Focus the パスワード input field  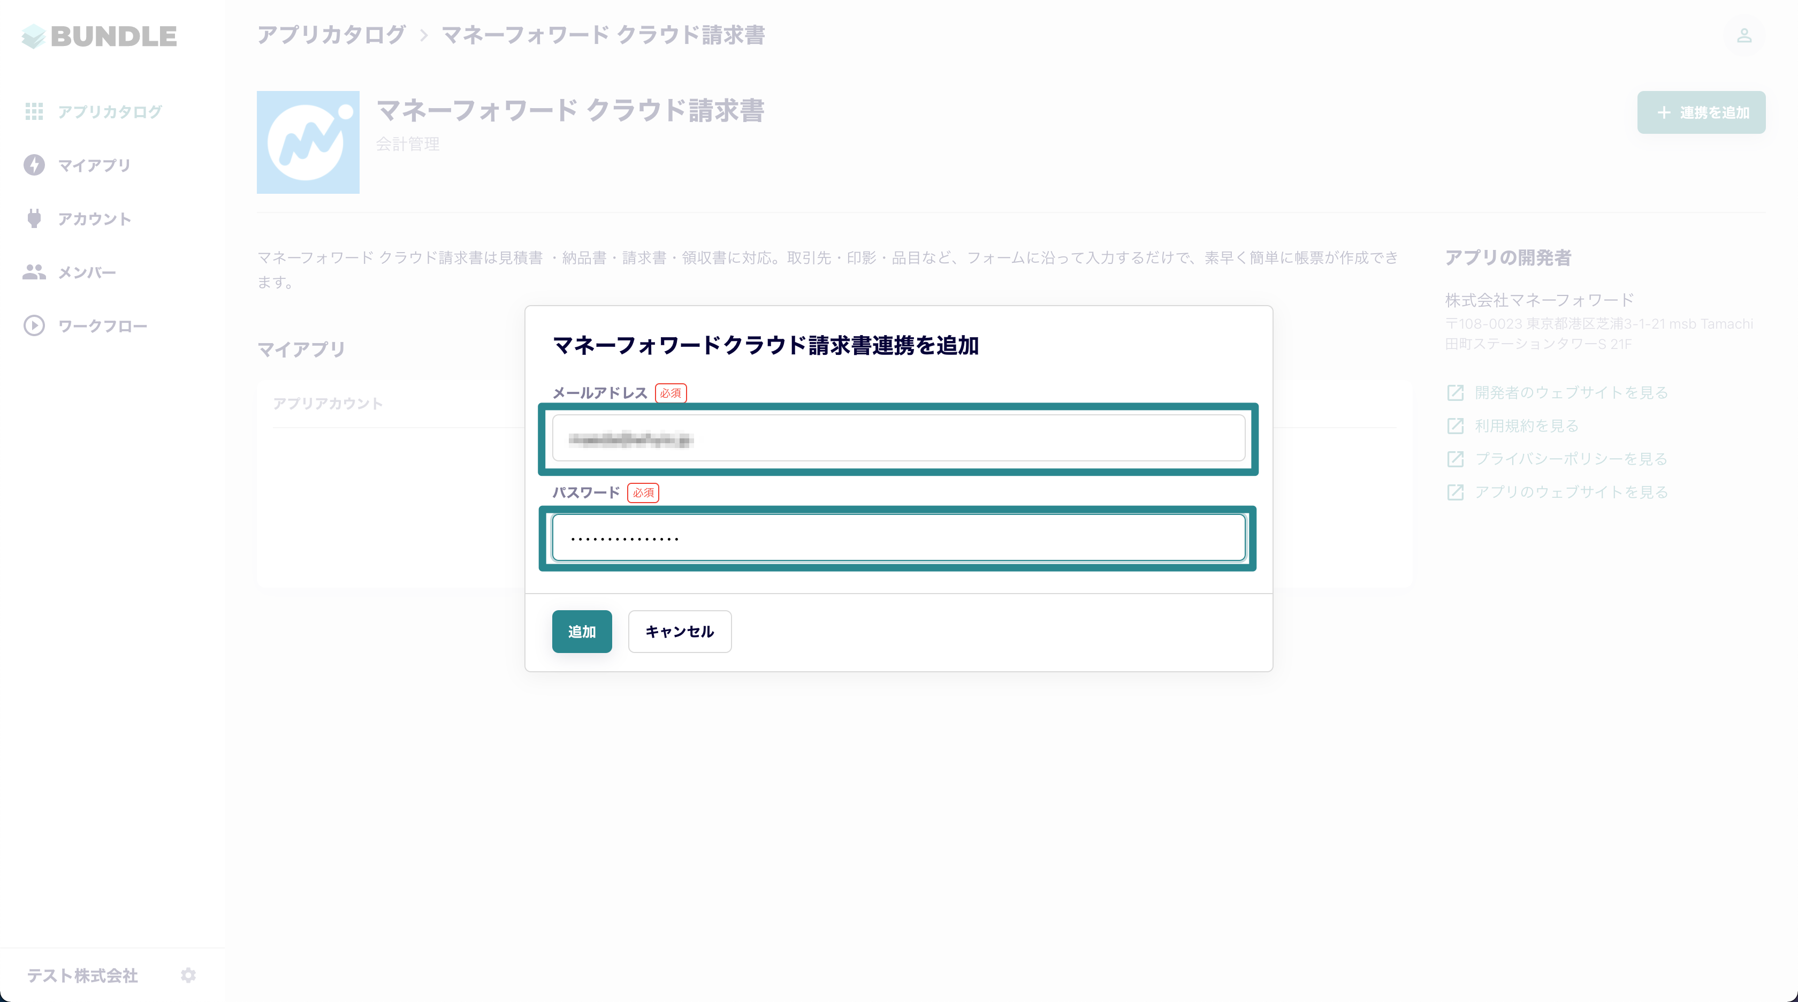[898, 537]
